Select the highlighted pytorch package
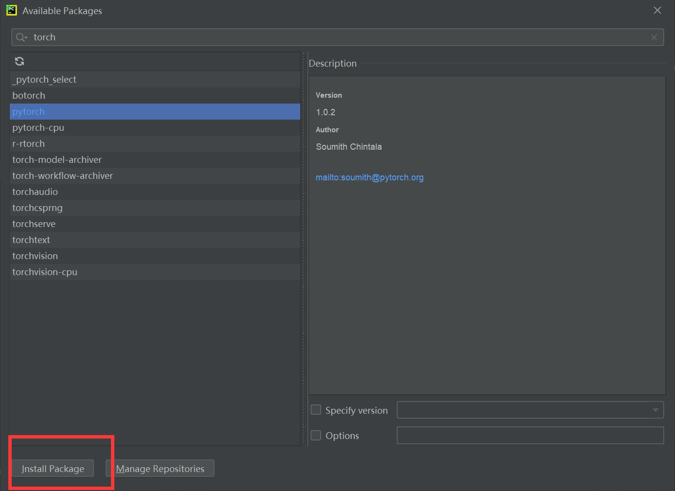Viewport: 675px width, 491px height. click(155, 111)
